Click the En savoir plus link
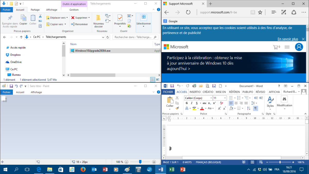309x174 pixels. (x=288, y=39)
